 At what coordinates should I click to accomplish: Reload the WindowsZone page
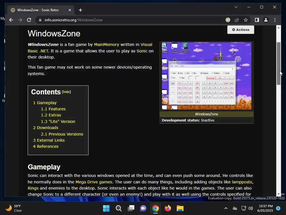29,20
